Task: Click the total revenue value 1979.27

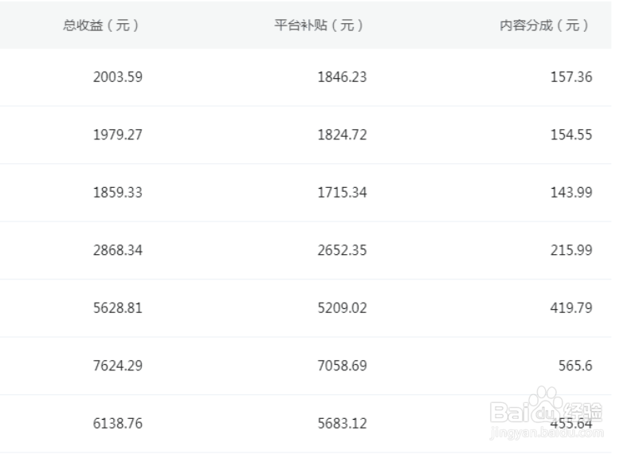Action: (117, 135)
